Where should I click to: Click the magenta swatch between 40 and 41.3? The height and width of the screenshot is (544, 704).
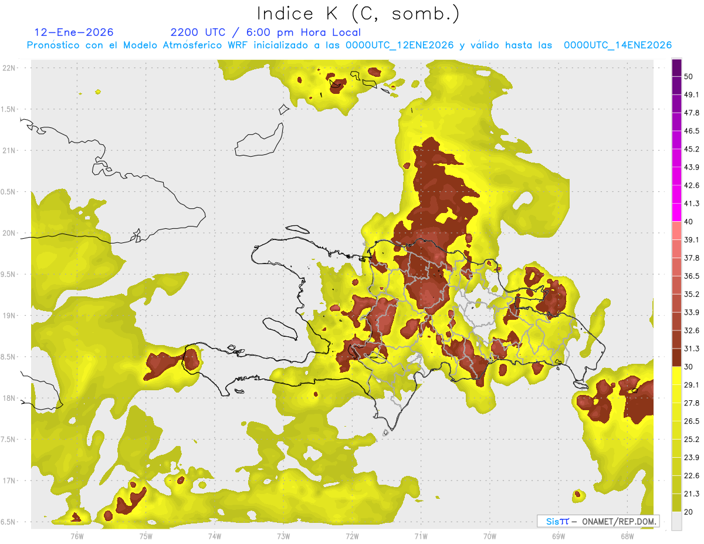coord(677,212)
